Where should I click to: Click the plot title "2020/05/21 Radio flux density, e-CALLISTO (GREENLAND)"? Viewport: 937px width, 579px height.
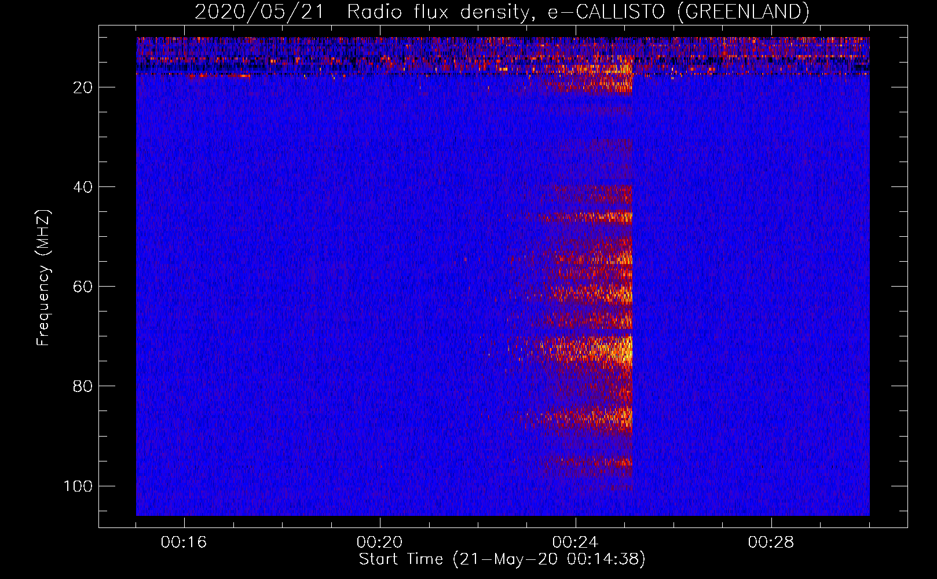[502, 12]
